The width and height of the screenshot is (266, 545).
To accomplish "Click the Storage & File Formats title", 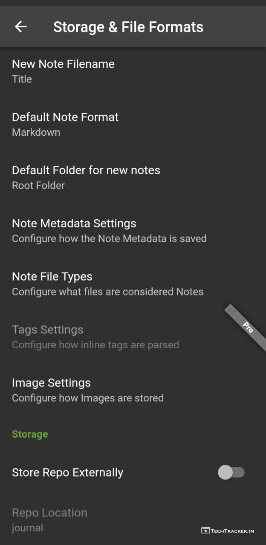I will pos(128,27).
